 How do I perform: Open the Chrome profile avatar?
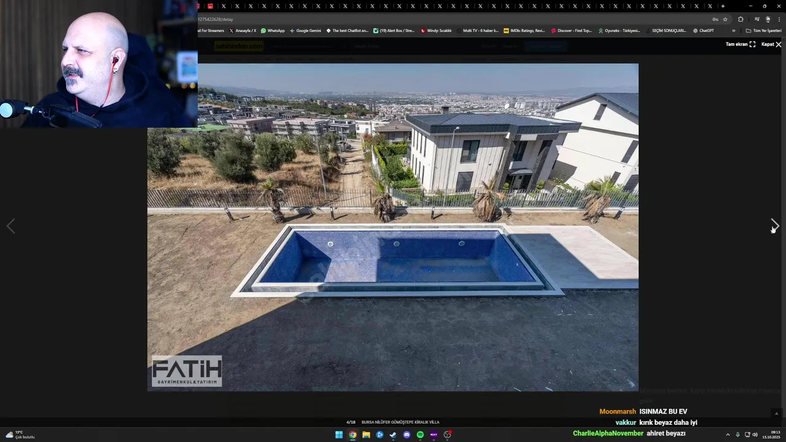pyautogui.click(x=768, y=19)
